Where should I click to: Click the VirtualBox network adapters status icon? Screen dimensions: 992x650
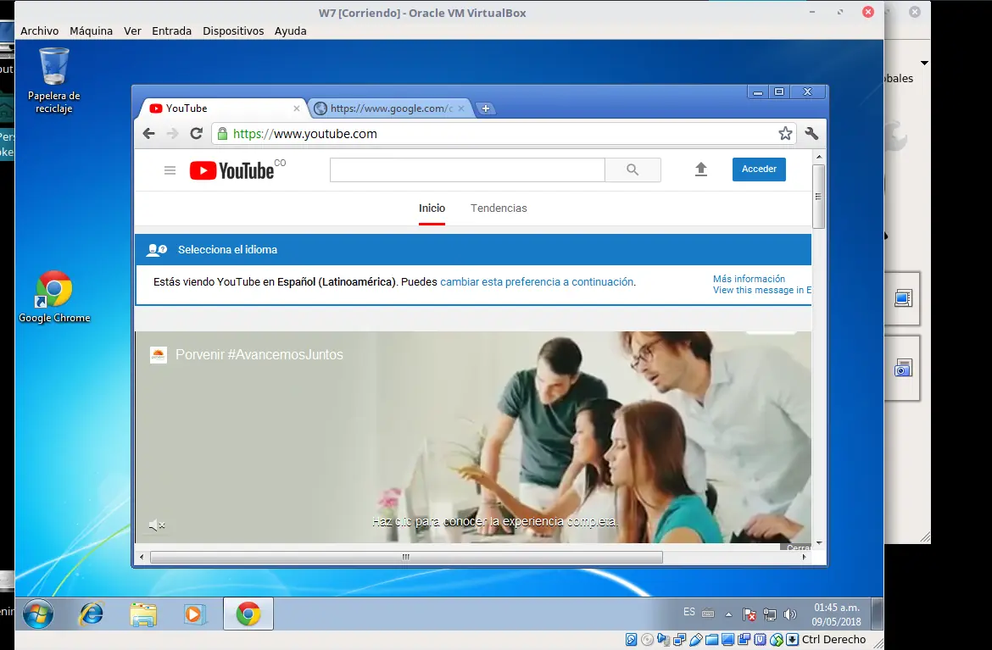point(679,640)
